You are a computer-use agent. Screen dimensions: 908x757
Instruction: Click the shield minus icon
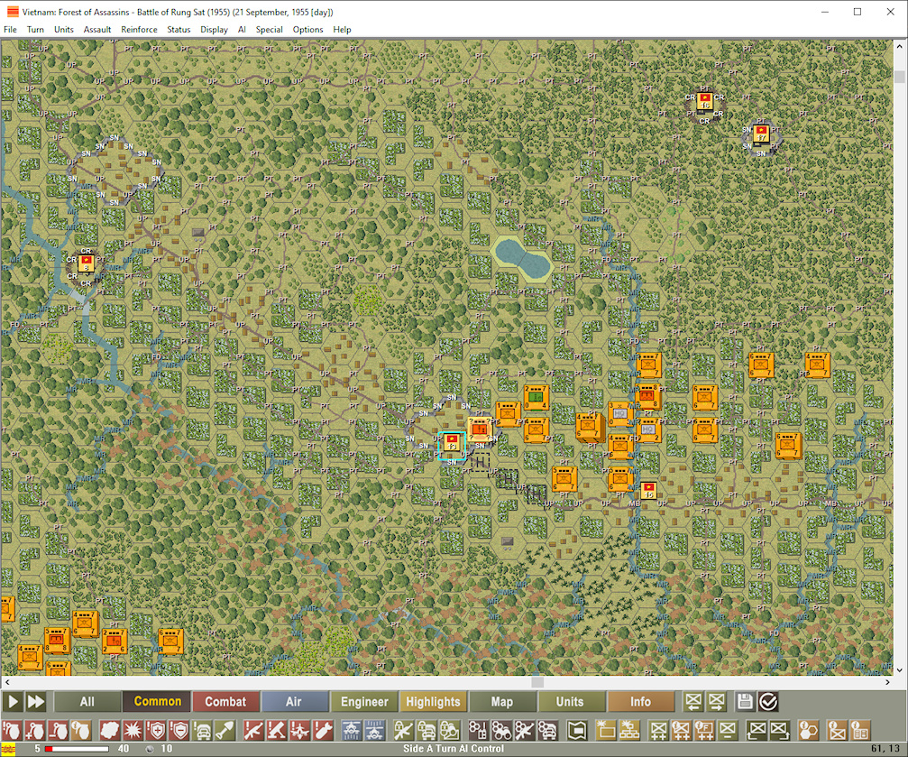pyautogui.click(x=179, y=730)
